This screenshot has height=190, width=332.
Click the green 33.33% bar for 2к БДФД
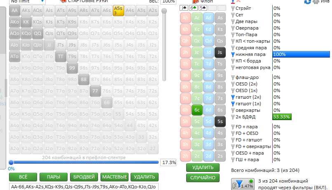[282, 117]
